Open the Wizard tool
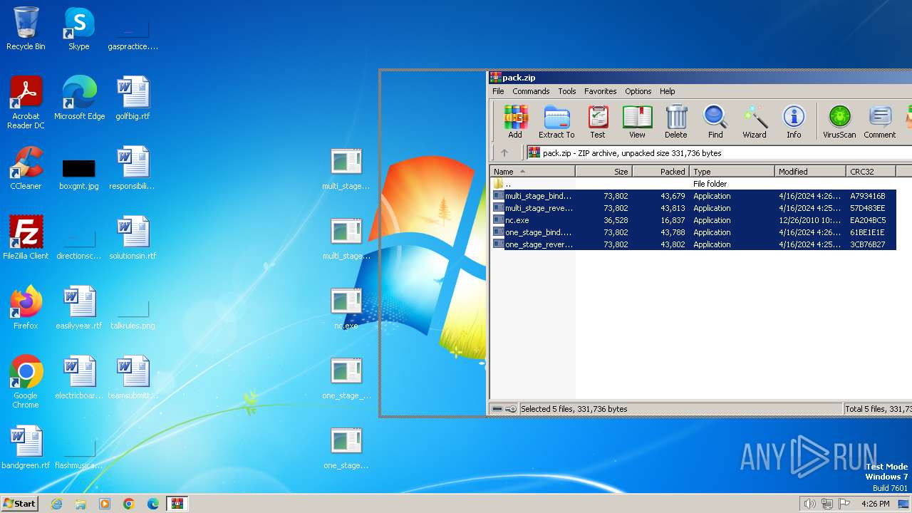912x513 pixels. 755,122
